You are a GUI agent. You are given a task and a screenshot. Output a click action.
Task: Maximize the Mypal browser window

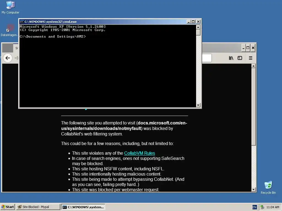tap(248, 48)
